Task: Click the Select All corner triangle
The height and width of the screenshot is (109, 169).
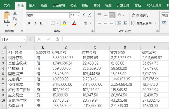Action: 4,48
